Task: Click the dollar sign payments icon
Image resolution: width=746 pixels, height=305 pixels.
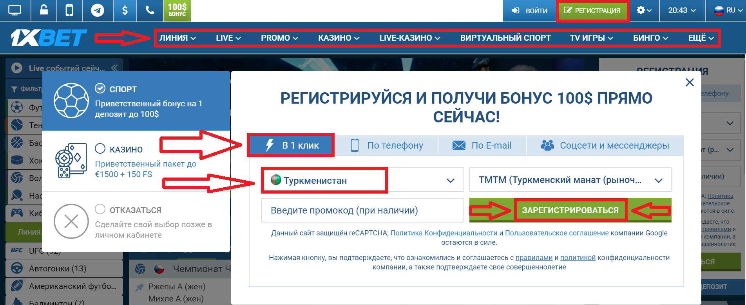Action: 125,11
